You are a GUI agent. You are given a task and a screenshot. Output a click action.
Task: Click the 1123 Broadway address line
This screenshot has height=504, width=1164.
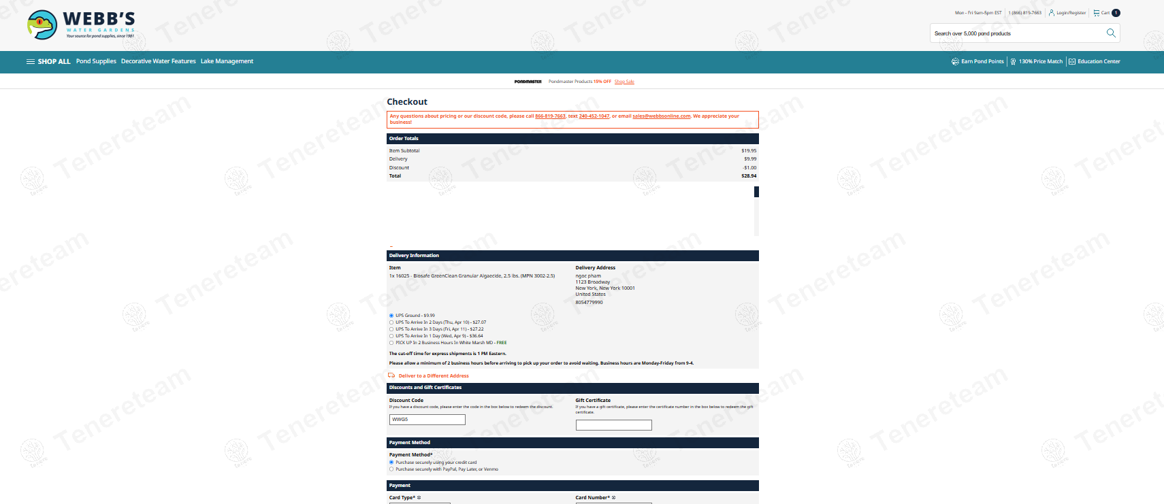coord(593,282)
